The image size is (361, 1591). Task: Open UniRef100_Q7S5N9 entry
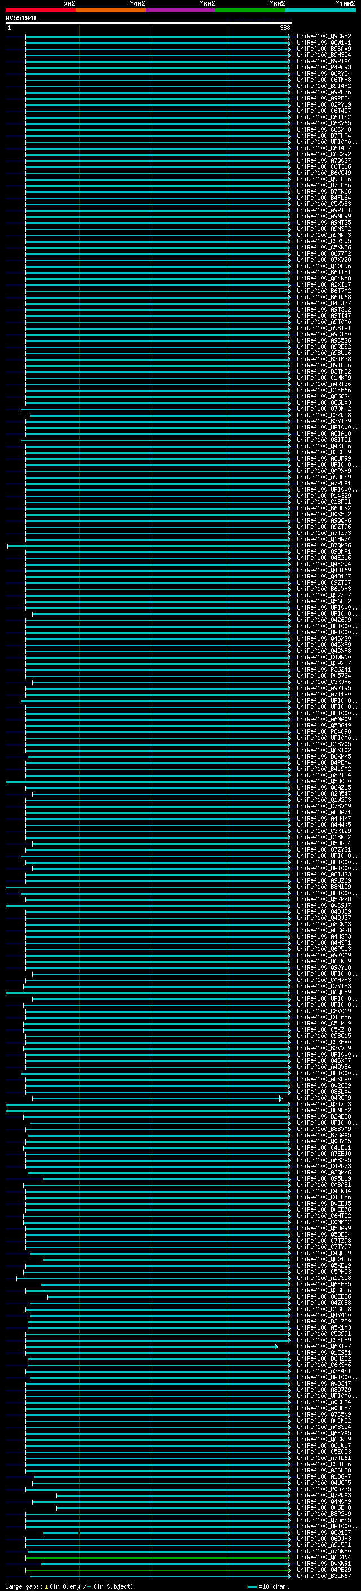324,1414
